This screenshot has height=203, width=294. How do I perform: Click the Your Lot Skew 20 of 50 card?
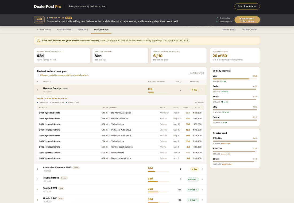pos(235,56)
